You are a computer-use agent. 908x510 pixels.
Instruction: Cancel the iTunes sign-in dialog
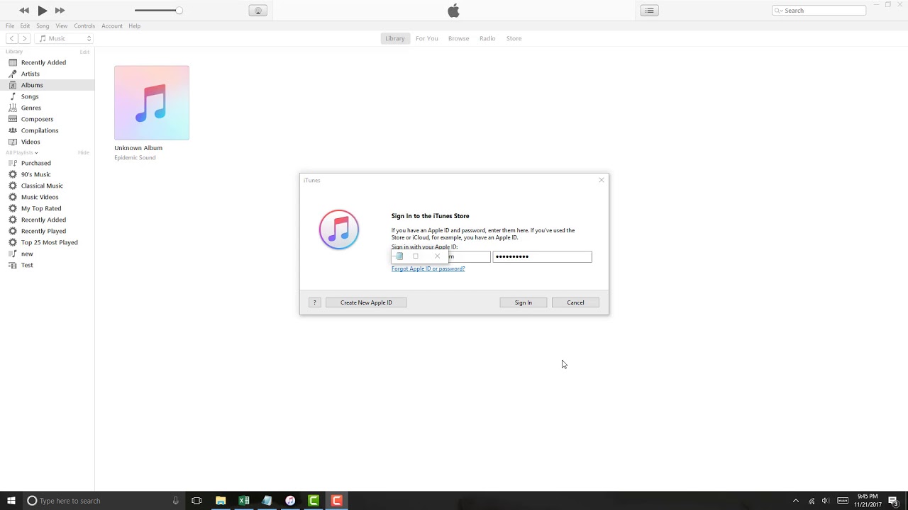575,302
